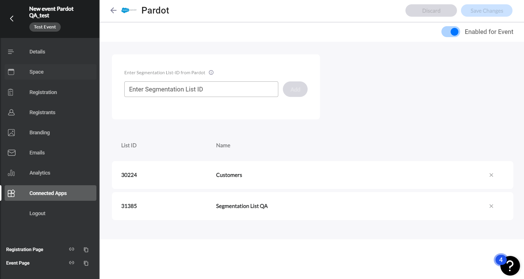
Task: Open the Emails menu item
Action: (50, 153)
